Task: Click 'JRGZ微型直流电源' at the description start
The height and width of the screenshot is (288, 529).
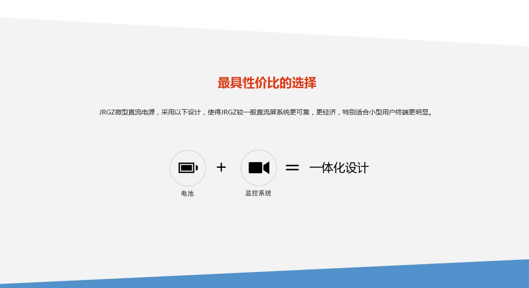Action: point(127,112)
